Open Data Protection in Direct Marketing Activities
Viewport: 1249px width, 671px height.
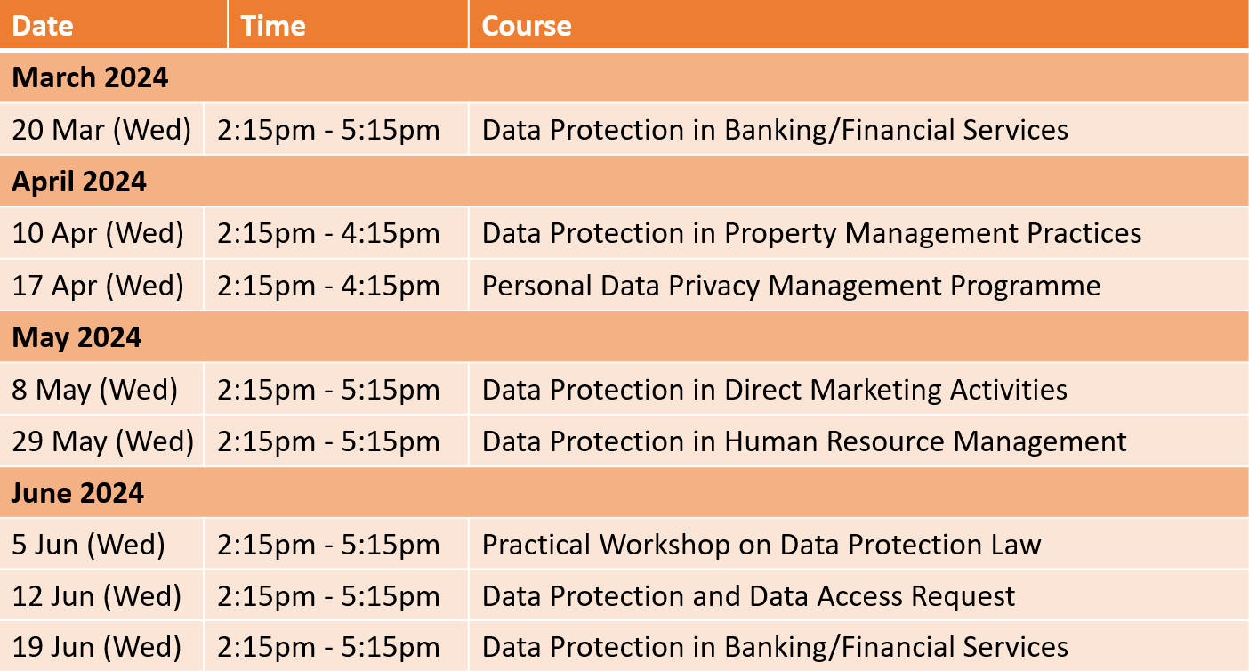(774, 389)
